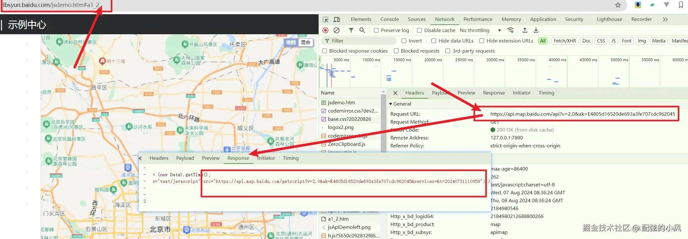This screenshot has height=239, width=688.
Task: Enable Hide data URLs
Action: [434, 41]
